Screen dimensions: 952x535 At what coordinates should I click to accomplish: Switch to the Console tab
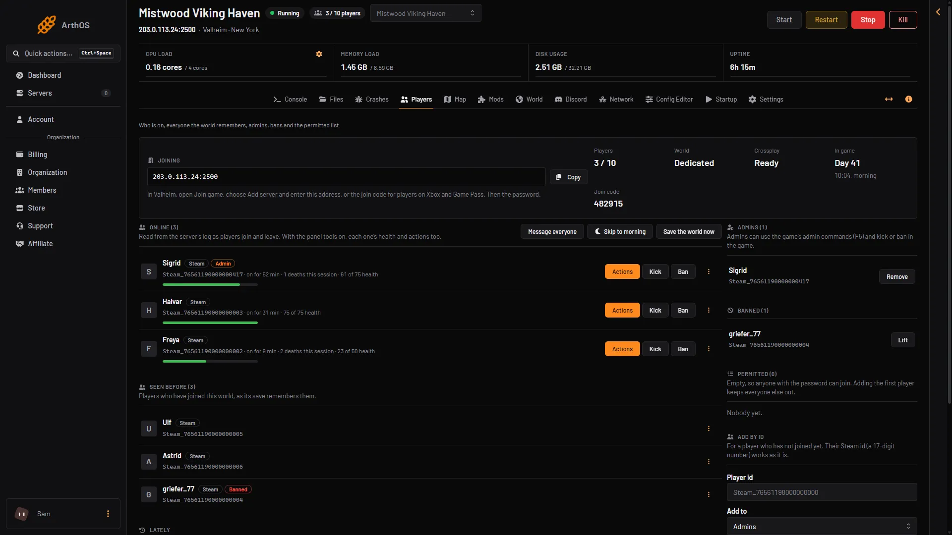[290, 100]
